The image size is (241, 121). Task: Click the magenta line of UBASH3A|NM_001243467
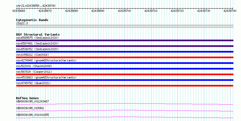point(125,104)
